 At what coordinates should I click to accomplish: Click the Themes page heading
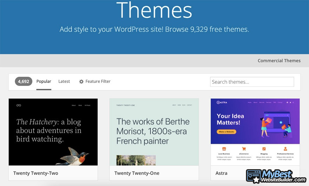pos(154,10)
